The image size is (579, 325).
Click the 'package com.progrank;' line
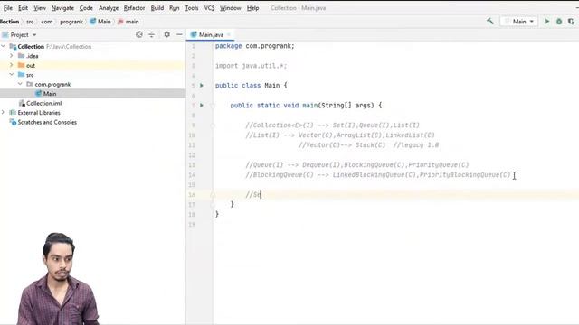tap(255, 46)
